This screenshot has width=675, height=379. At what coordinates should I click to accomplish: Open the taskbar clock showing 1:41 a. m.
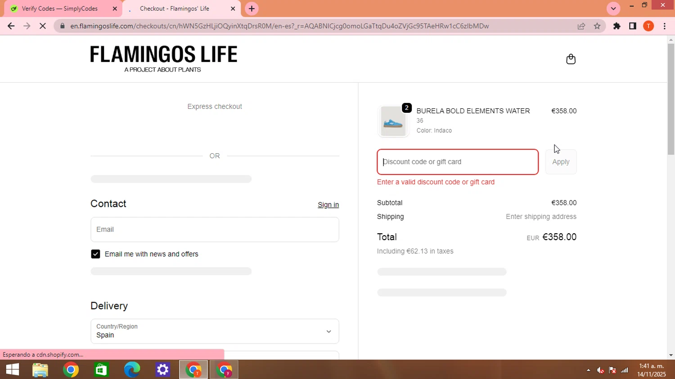pos(652,370)
